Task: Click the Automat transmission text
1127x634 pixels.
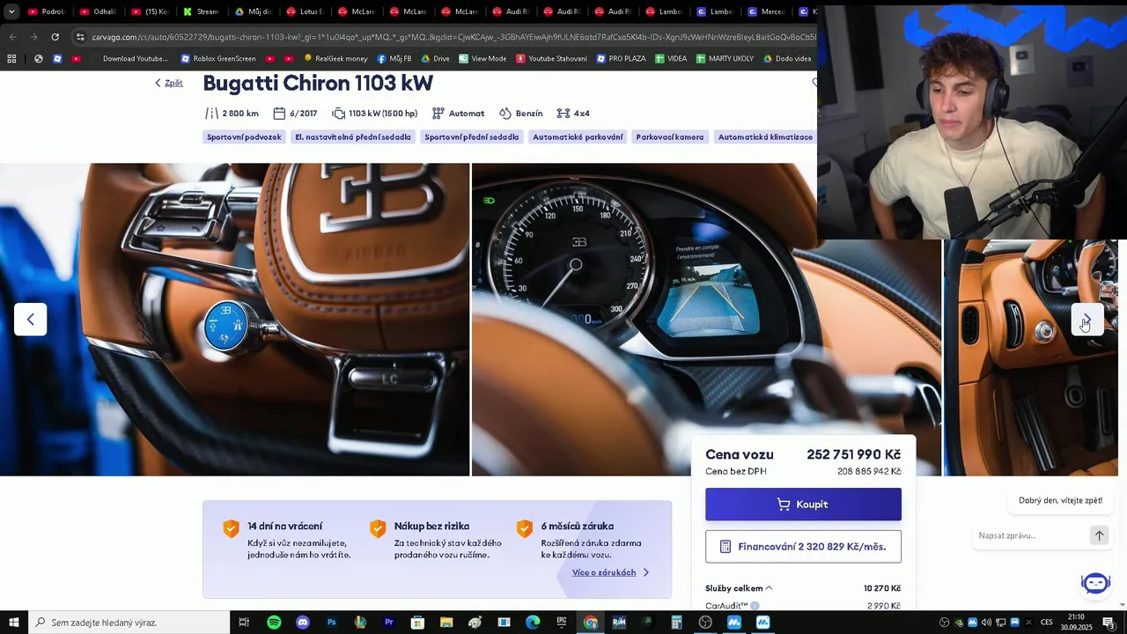Action: 467,114
